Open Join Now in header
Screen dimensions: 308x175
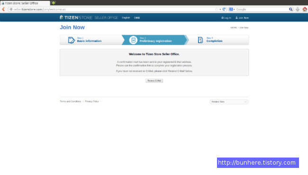[x=242, y=18]
